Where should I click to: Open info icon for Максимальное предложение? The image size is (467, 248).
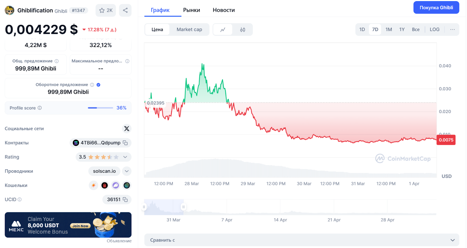tap(127, 61)
